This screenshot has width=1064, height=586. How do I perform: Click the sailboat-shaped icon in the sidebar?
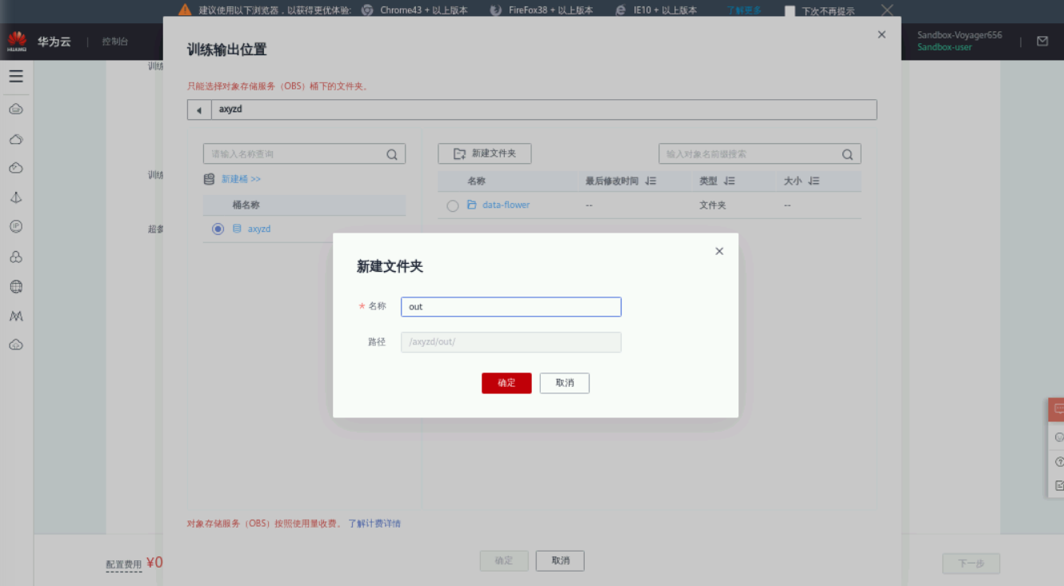[x=16, y=197]
